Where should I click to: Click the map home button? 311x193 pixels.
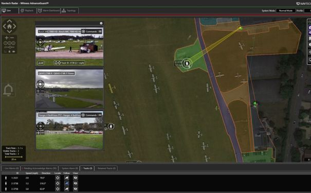[9, 26]
